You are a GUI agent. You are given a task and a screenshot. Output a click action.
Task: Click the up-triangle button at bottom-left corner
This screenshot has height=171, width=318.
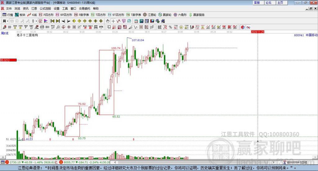tap(3, 157)
